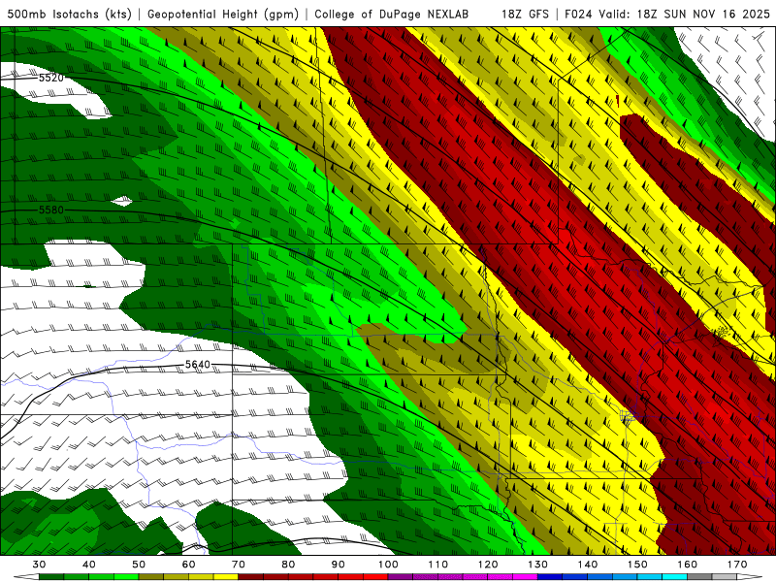776x582 pixels.
Task: Click the 100 value on the color scale
Action: [x=388, y=565]
